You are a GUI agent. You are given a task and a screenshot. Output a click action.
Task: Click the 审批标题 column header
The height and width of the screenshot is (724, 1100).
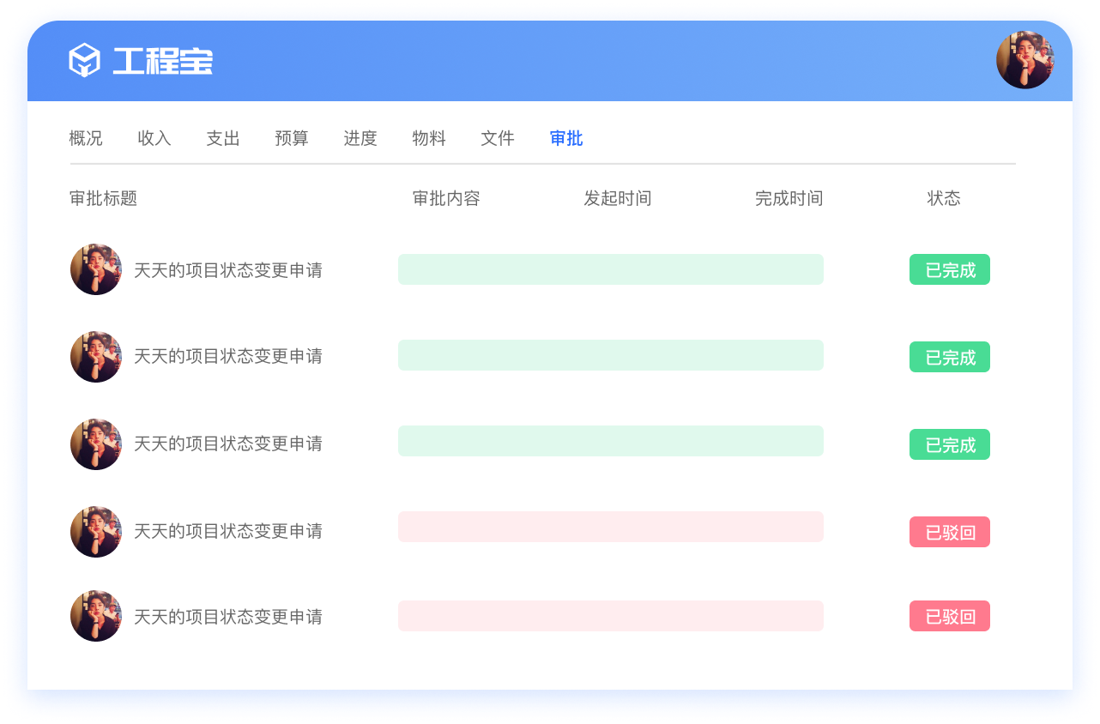(103, 198)
